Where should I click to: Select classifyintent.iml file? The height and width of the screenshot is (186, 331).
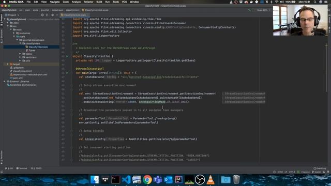point(21,71)
